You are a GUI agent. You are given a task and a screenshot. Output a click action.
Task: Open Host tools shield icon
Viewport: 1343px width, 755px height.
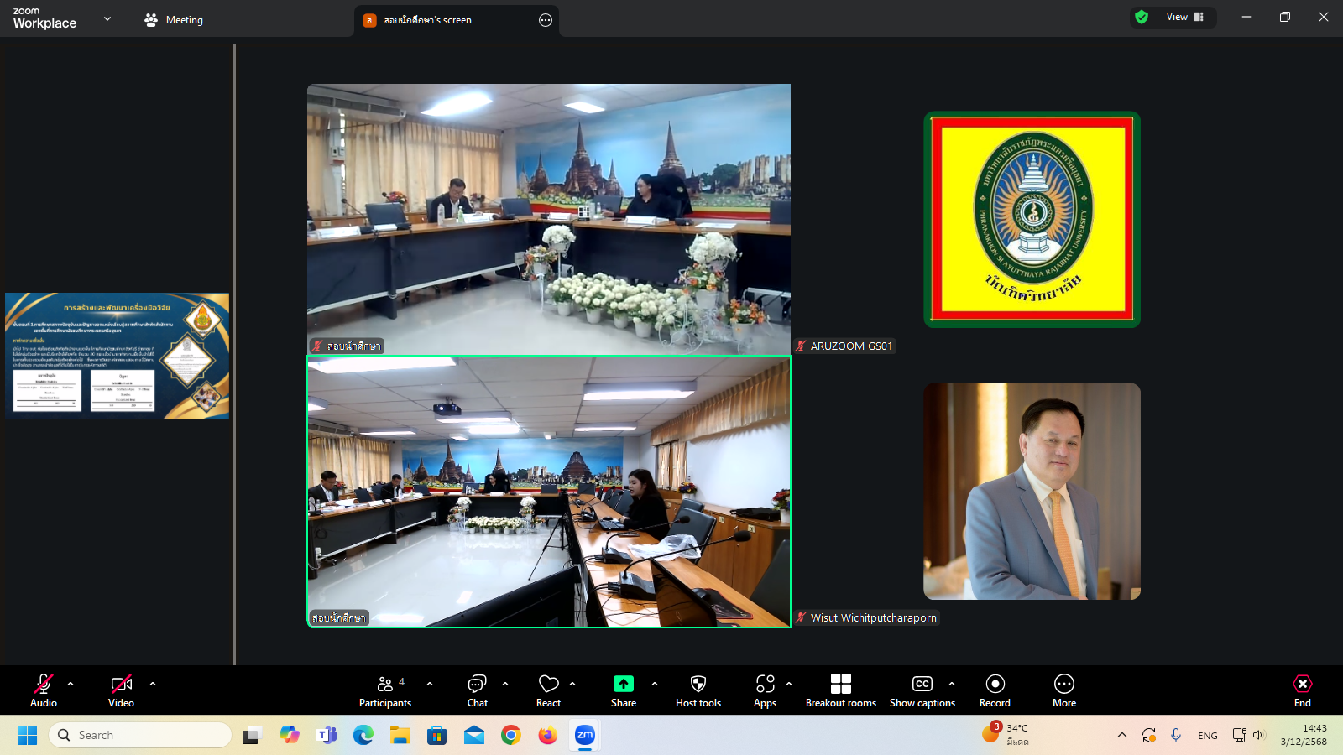click(698, 690)
